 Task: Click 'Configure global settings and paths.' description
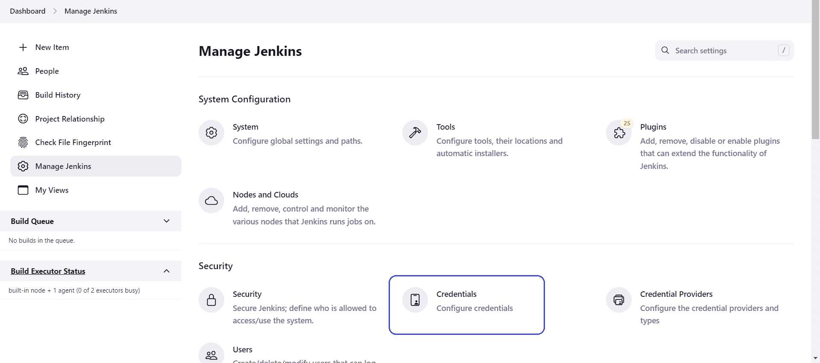298,141
